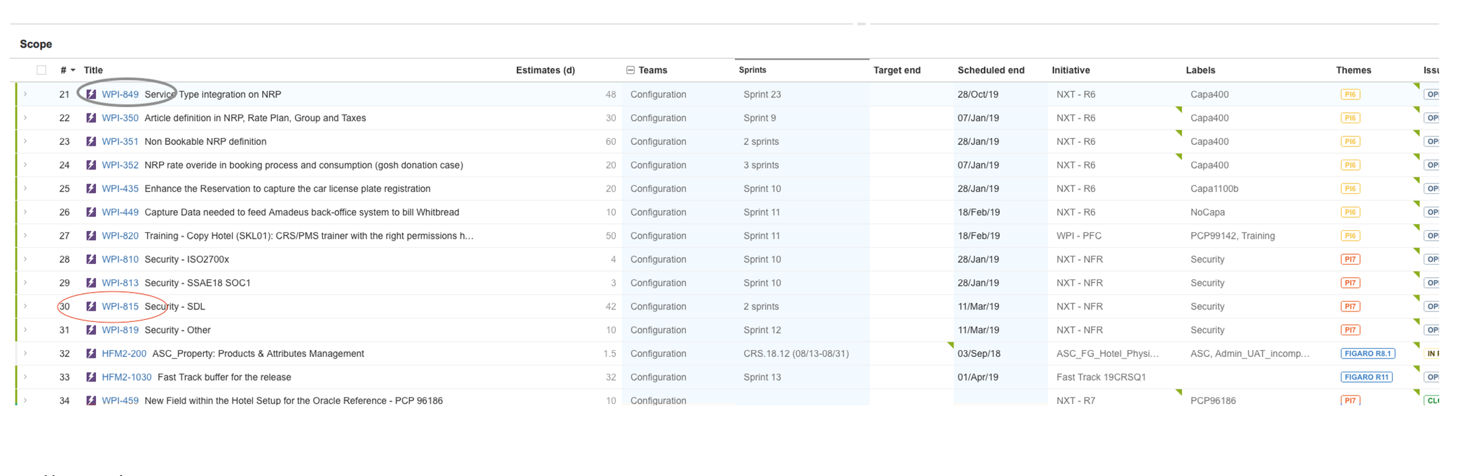Open the WPI-352 issue link
1484x476 pixels.
(120, 165)
